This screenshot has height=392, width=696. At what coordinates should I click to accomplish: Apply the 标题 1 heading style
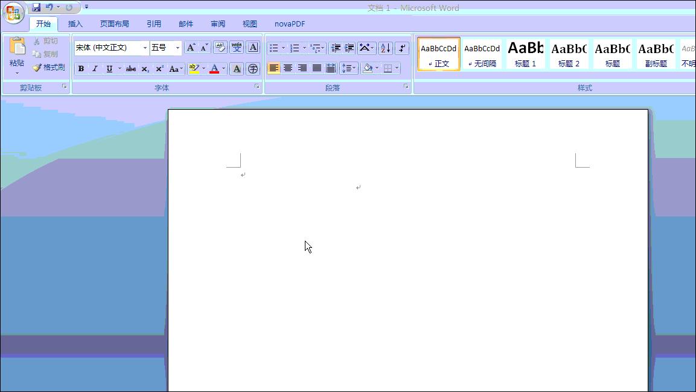[x=525, y=54]
